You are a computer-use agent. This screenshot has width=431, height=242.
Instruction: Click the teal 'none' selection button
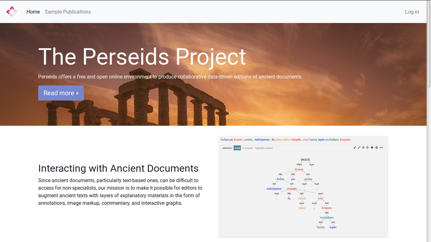pyautogui.click(x=237, y=148)
